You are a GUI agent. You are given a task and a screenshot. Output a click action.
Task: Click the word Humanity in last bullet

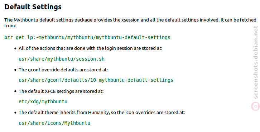coord(99,113)
